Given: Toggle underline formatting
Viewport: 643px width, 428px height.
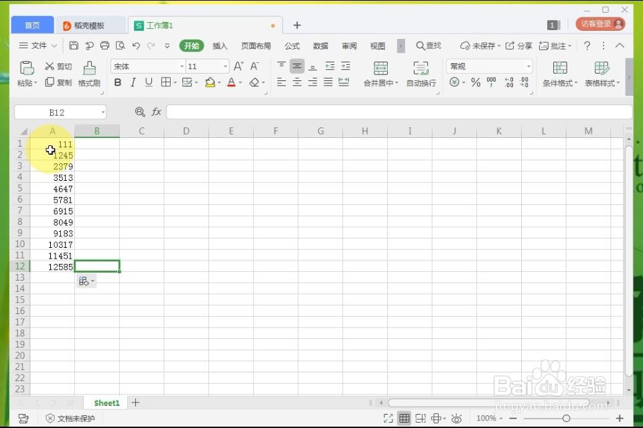Looking at the screenshot, I should (x=149, y=82).
